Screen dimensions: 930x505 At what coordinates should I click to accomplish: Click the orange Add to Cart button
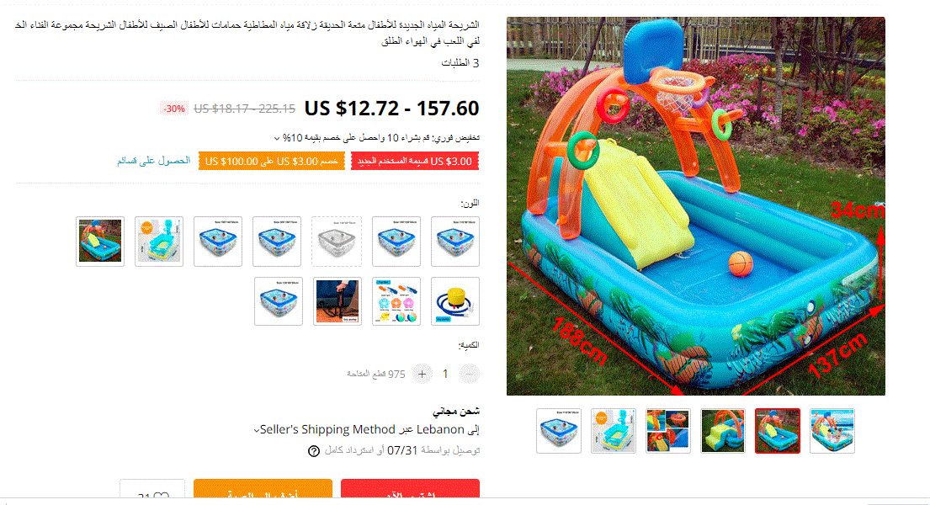tap(263, 489)
